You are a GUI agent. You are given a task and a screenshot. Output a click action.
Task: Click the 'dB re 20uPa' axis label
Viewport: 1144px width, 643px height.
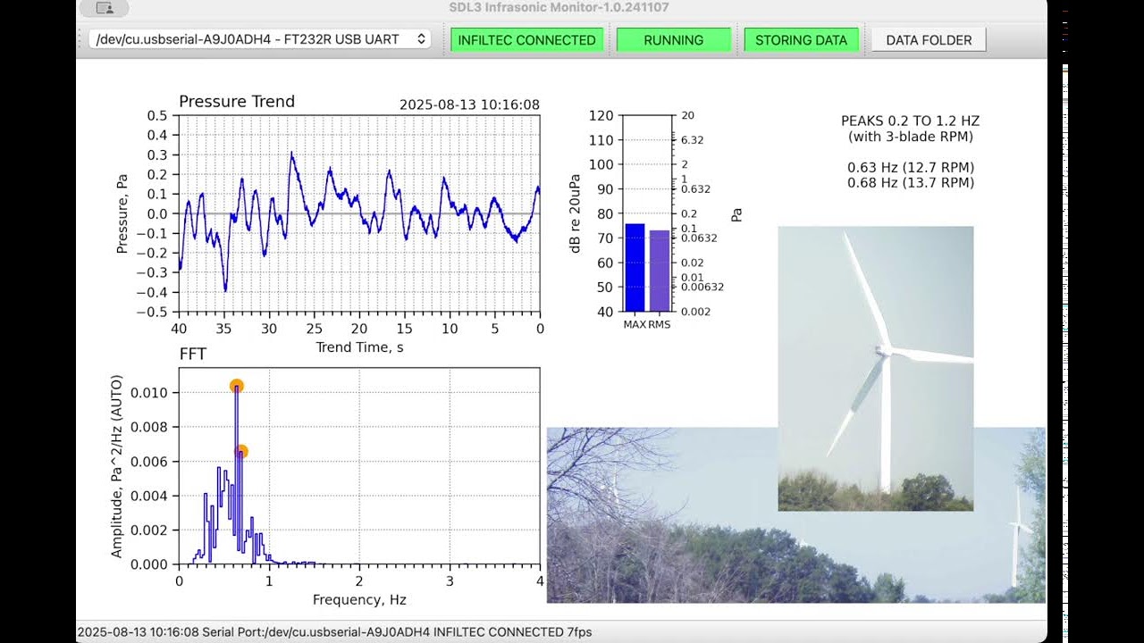click(x=576, y=213)
